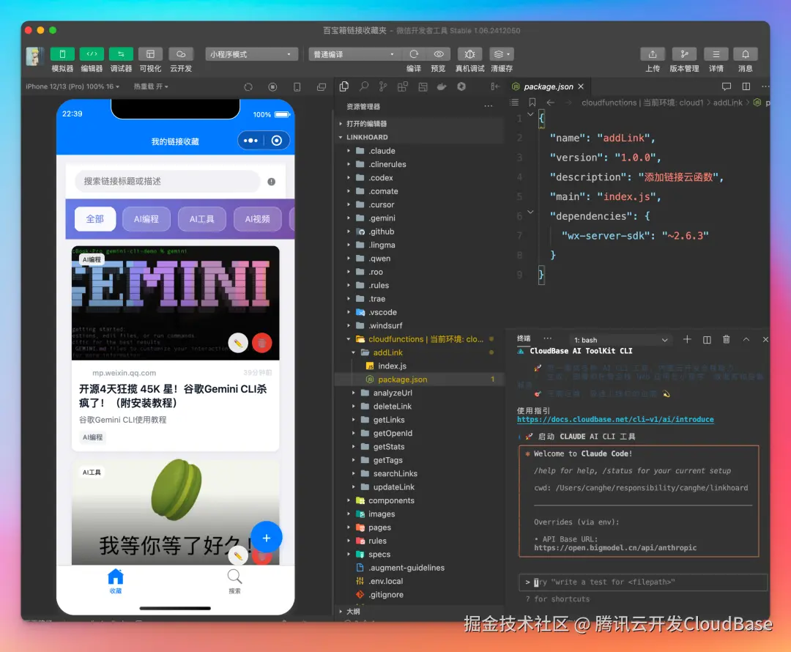The image size is (791, 652).
Task: Open the 1: bash terminal selector dropdown
Action: tap(620, 340)
